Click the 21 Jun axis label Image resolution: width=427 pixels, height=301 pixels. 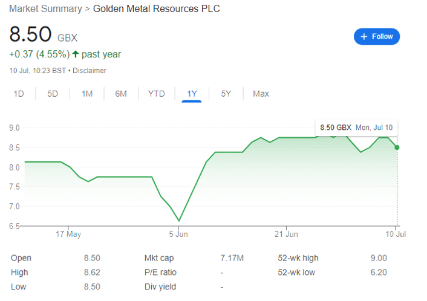pos(286,235)
